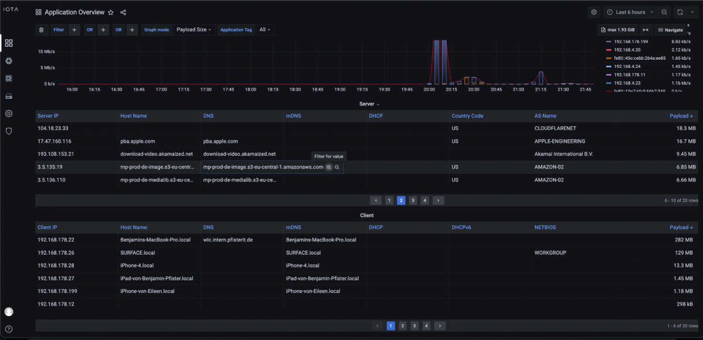703x340 pixels.
Task: Click the Navigate button
Action: pos(670,30)
